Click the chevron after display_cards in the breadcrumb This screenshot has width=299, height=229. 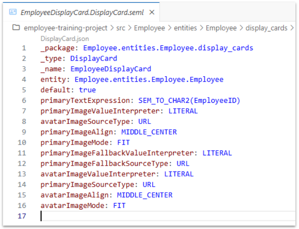292,28
